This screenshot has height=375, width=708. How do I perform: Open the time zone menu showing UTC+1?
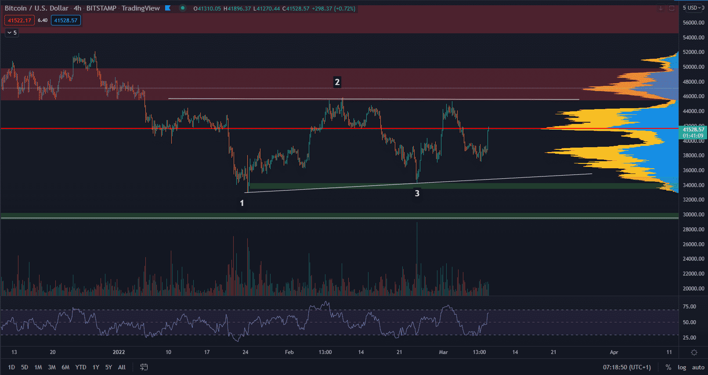627,367
